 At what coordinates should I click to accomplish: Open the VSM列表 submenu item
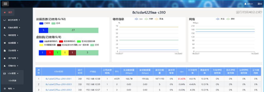(12, 81)
